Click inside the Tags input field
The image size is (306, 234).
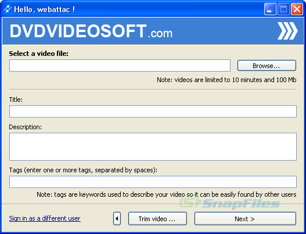tap(153, 182)
